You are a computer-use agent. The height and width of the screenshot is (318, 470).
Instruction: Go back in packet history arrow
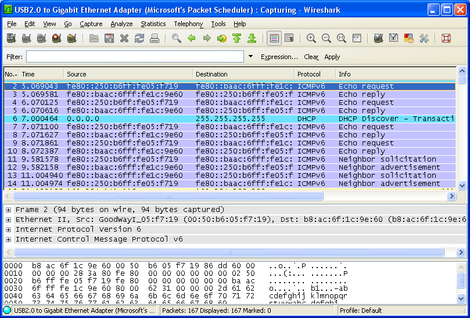pos(192,38)
